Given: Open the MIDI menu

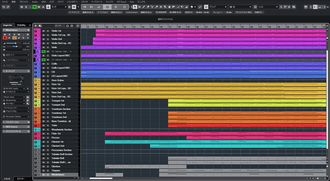Looking at the screenshot, I should click(43, 2).
